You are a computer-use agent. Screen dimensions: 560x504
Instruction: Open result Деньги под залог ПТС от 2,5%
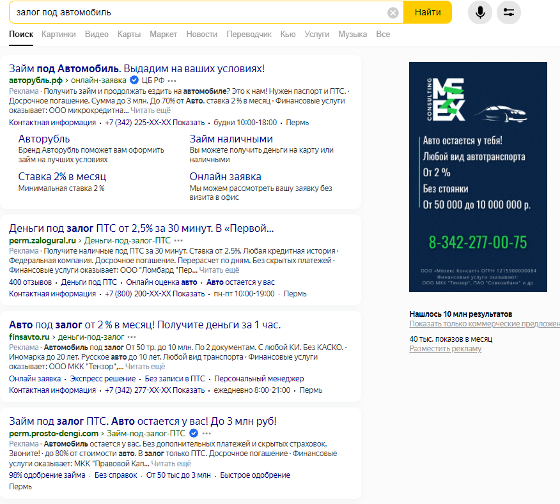click(141, 228)
